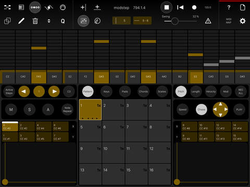Viewport: 250px width, 187px height.
Task: Select the Keys tab
Action: pos(106,91)
